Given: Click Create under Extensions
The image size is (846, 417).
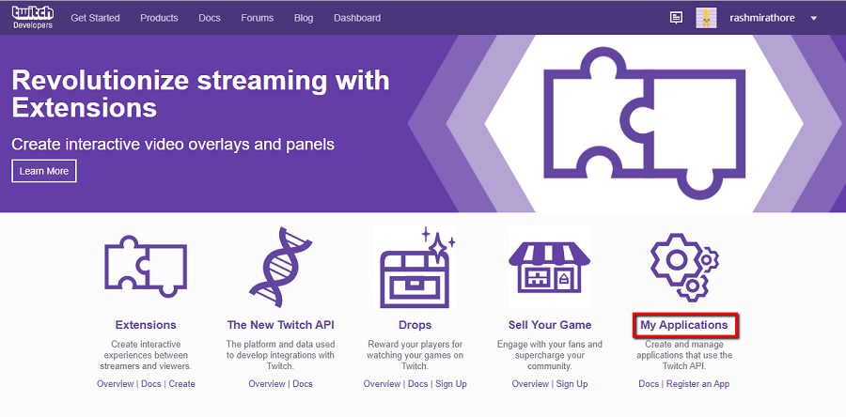Looking at the screenshot, I should coord(181,383).
